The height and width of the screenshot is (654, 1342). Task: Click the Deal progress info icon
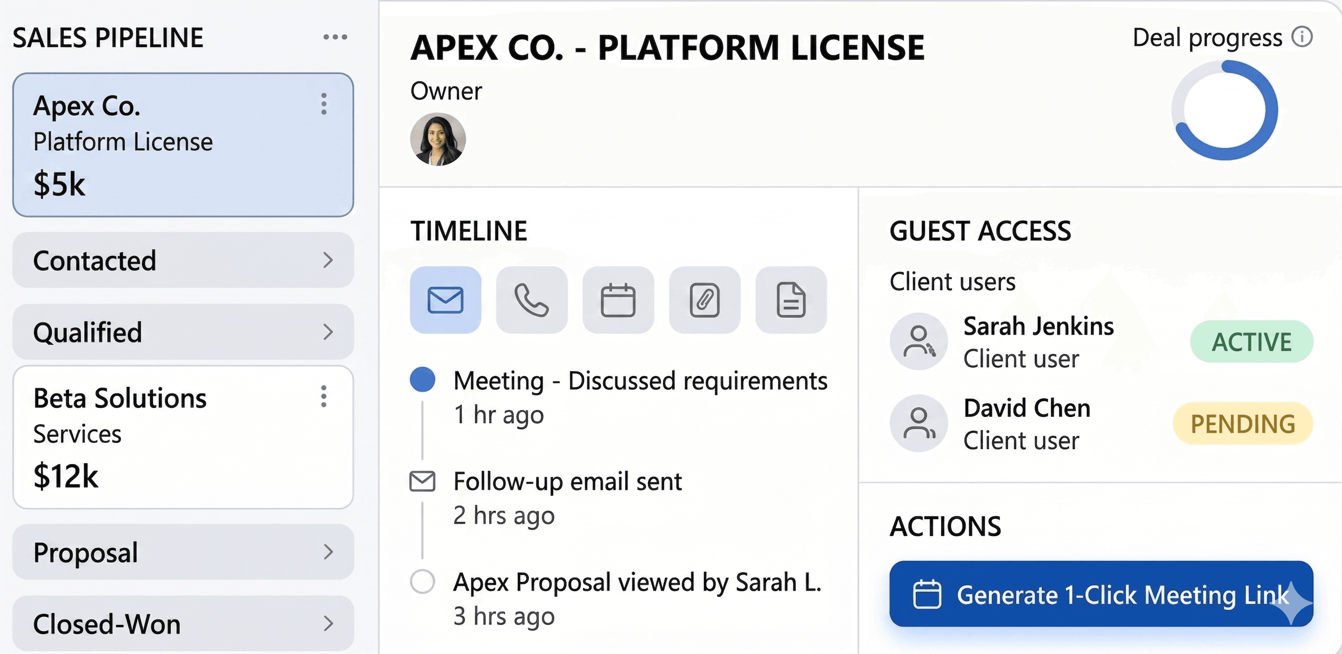[1302, 37]
